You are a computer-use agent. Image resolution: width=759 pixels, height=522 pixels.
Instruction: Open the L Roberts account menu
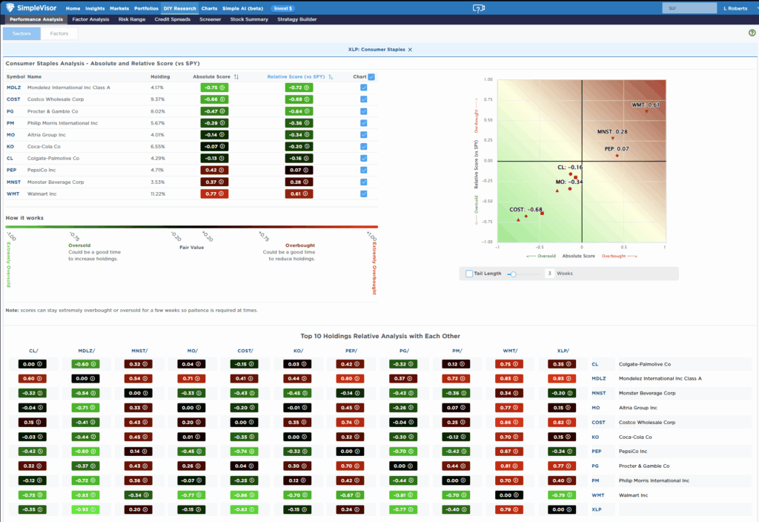[x=735, y=8]
